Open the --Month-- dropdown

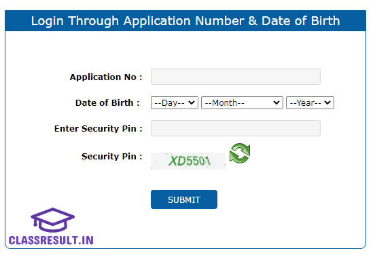(242, 103)
